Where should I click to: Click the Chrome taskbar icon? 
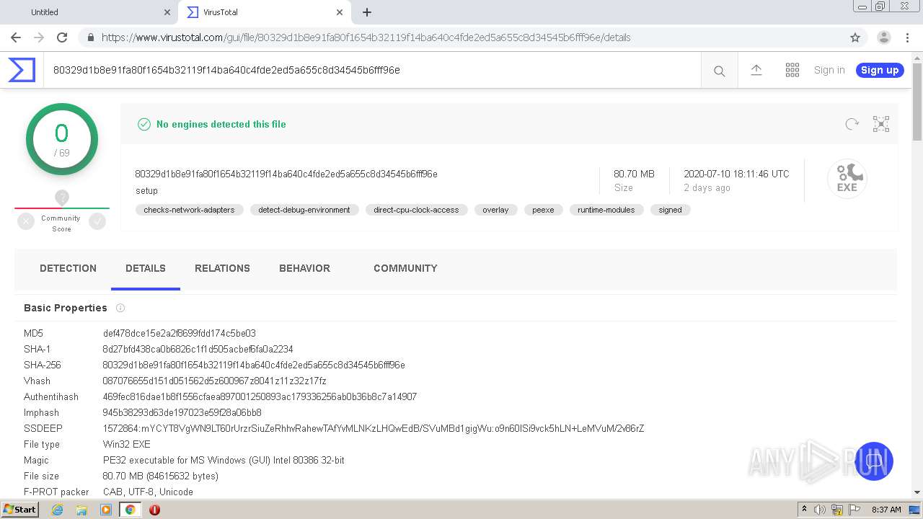coord(130,510)
